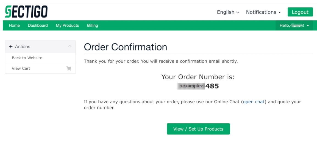Click the thank you confirmation message
The image size is (317, 145).
161,61
